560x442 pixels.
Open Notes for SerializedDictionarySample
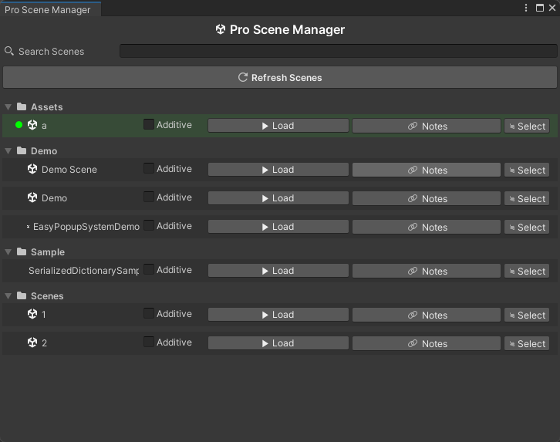tap(427, 271)
